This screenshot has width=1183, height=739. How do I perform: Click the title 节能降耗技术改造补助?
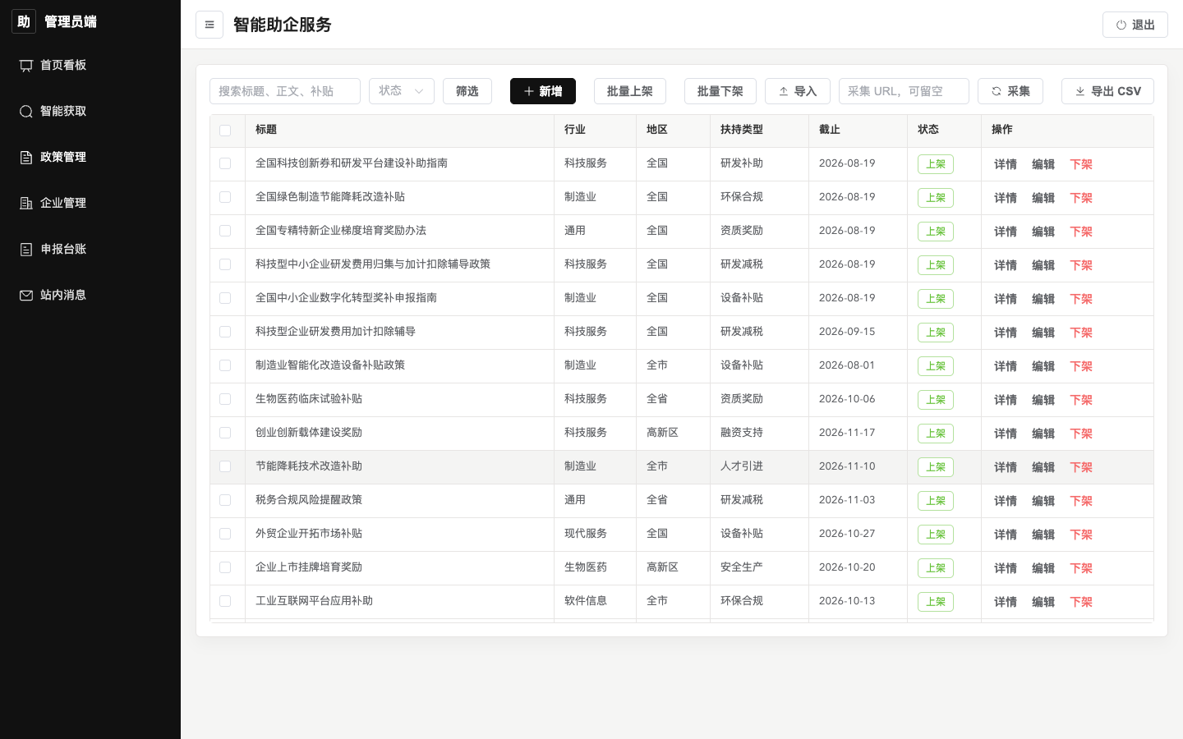309,466
